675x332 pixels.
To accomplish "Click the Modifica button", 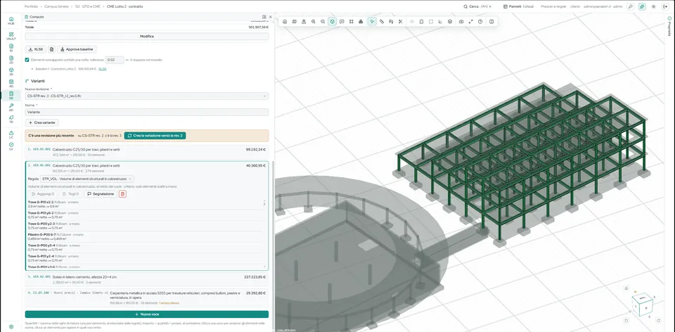I will tap(147, 36).
